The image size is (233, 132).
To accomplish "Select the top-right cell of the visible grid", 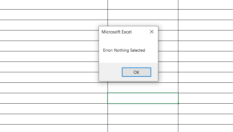I will 206,4.
